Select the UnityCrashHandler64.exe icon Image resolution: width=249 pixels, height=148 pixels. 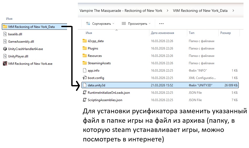click(x=5, y=49)
